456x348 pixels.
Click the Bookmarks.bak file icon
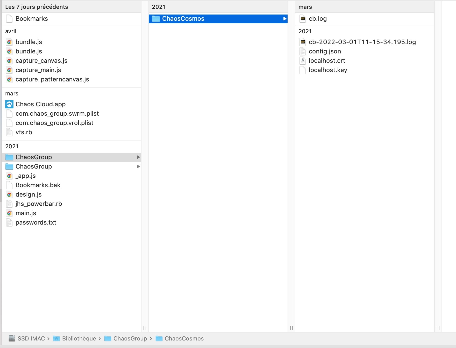click(9, 185)
